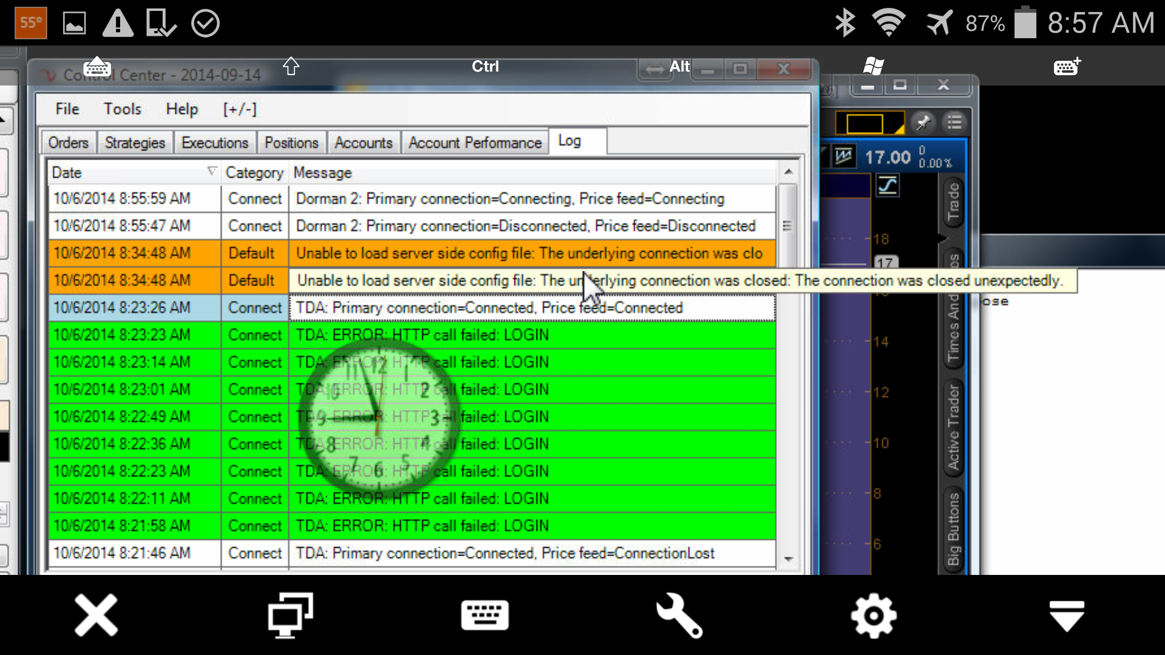Open extra keys keyboard-plus icon

click(1067, 66)
